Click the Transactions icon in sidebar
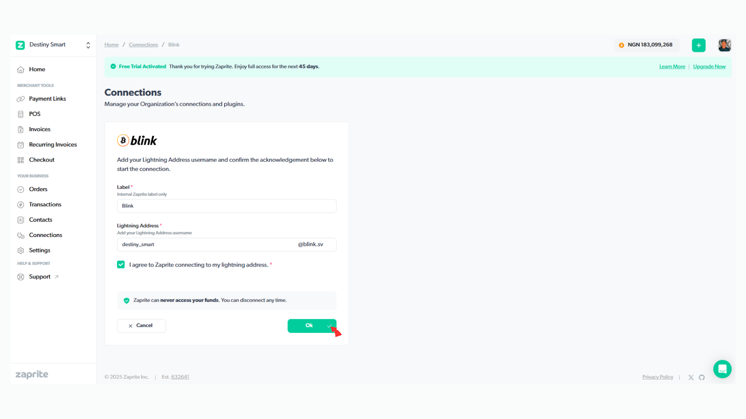 coord(21,205)
